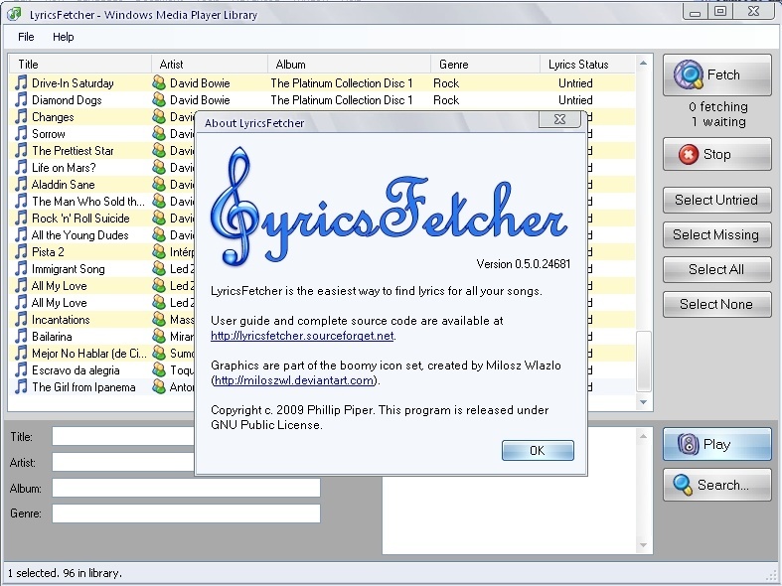The image size is (782, 586).
Task: Select album cell of Drive-In Saturday row
Action: pyautogui.click(x=342, y=83)
